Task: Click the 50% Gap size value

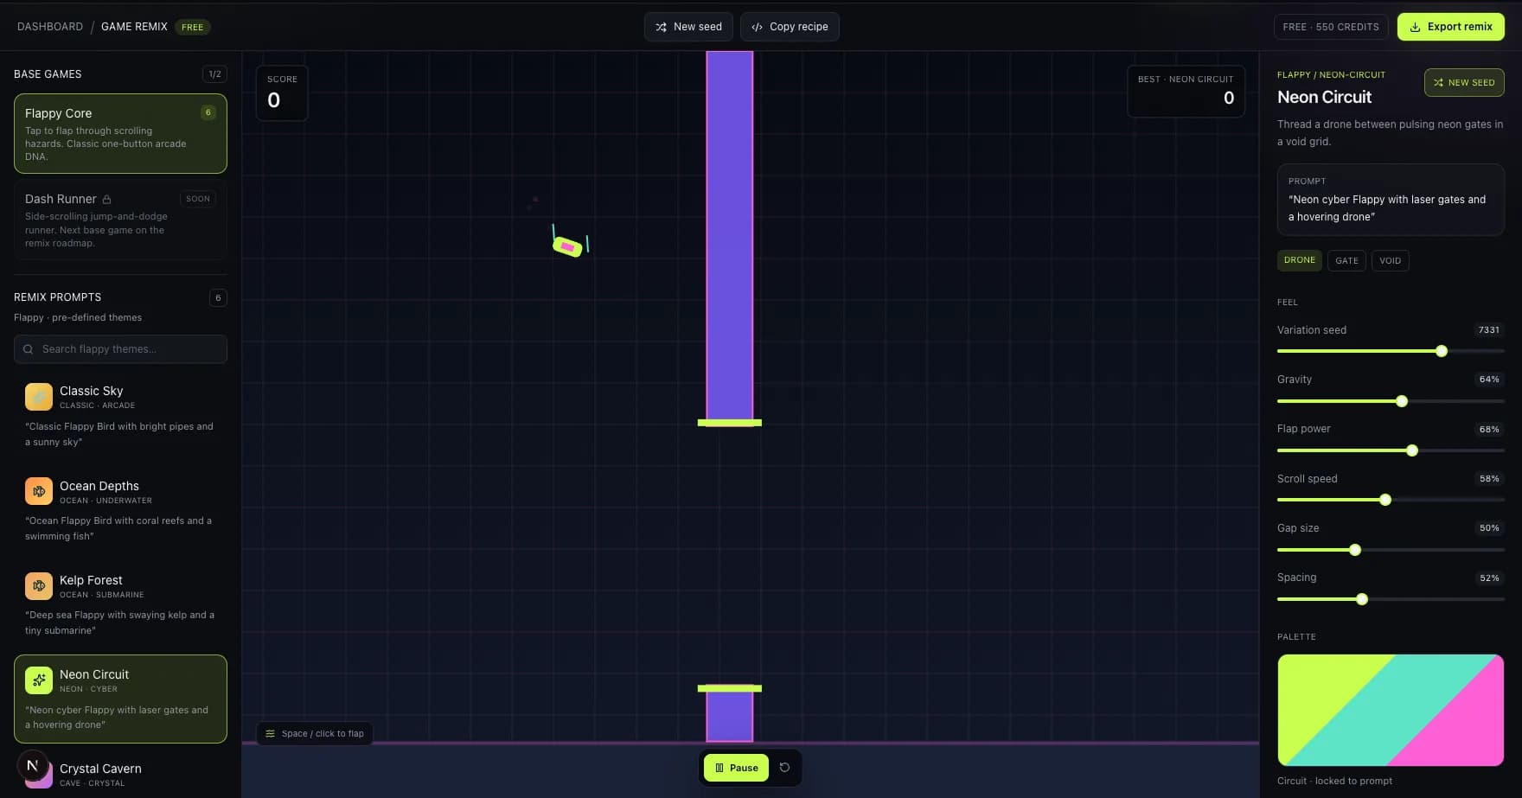Action: 1489,528
